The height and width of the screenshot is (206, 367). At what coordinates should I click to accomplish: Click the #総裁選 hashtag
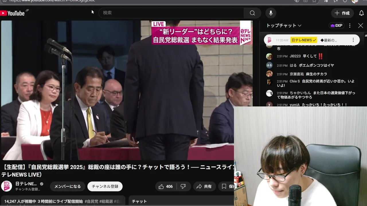[106, 201]
